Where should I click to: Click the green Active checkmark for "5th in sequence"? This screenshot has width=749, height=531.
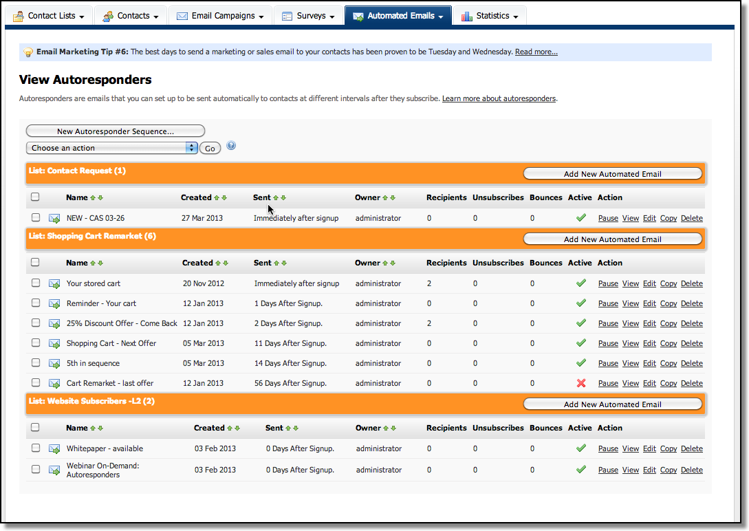coord(580,363)
